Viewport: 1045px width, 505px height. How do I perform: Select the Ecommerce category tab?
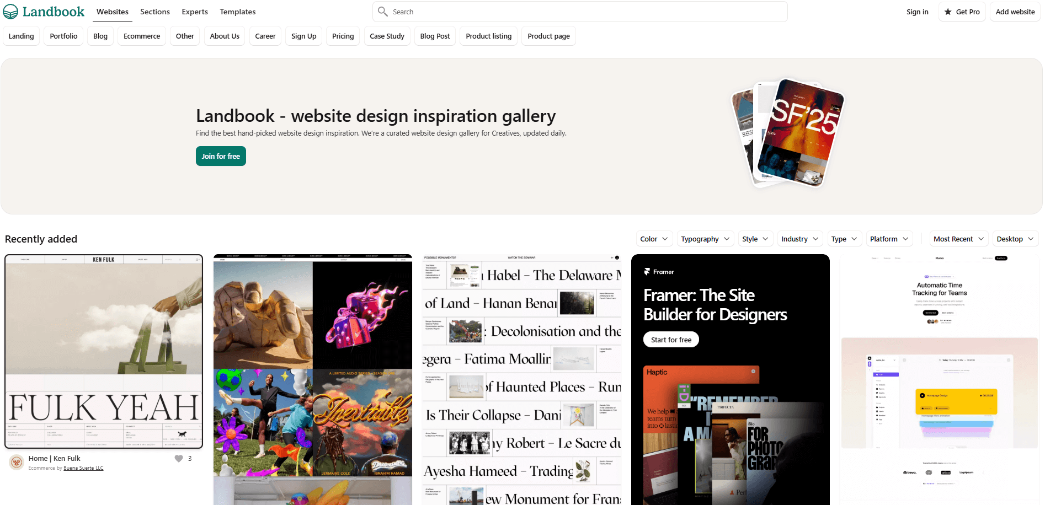click(142, 36)
